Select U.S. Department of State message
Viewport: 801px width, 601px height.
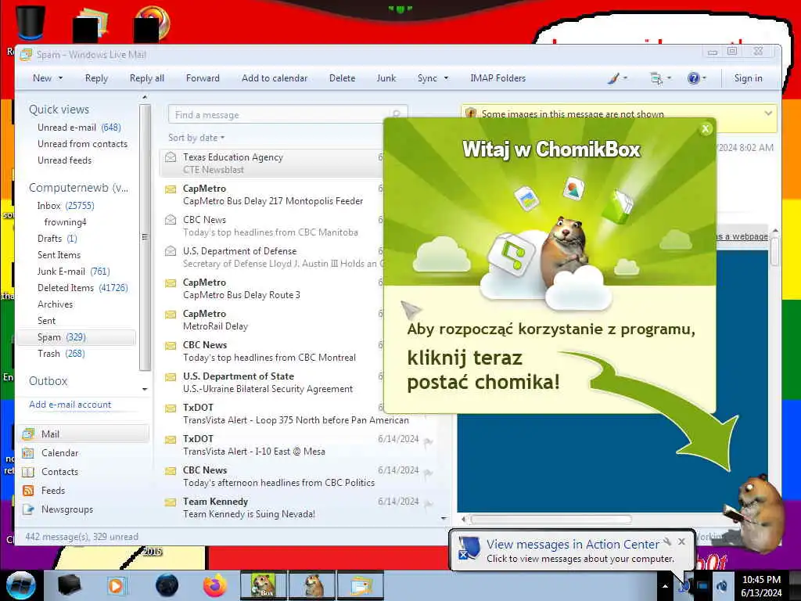click(271, 382)
